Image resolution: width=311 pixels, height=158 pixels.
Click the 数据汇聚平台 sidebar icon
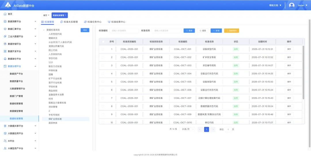click(x=5, y=29)
